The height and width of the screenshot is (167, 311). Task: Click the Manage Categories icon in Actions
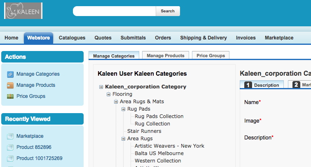click(10, 74)
